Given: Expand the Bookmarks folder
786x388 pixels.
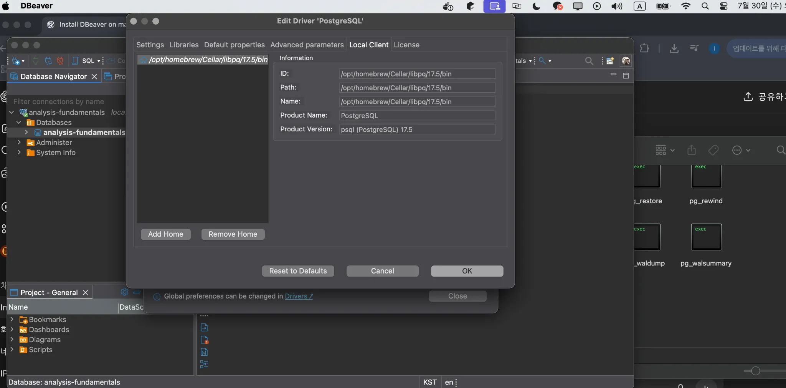Looking at the screenshot, I should 12,319.
